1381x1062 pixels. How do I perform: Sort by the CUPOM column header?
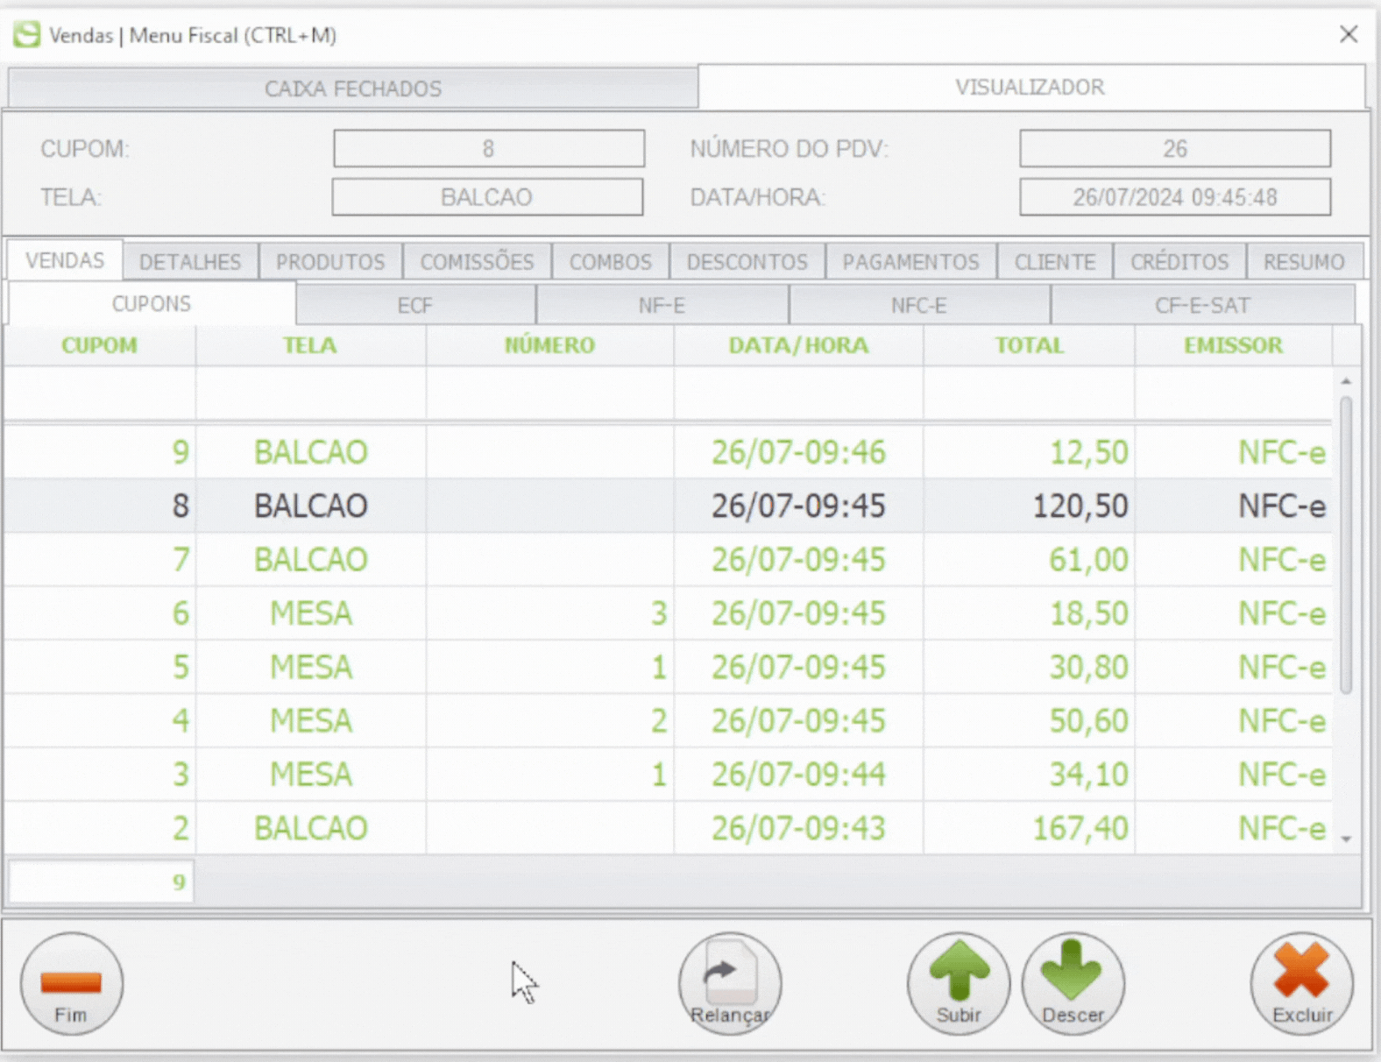point(100,345)
